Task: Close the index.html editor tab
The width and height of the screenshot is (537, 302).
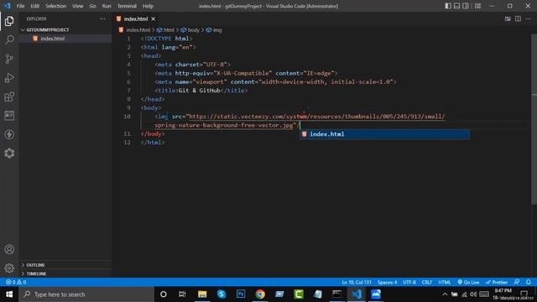Action: pos(154,18)
